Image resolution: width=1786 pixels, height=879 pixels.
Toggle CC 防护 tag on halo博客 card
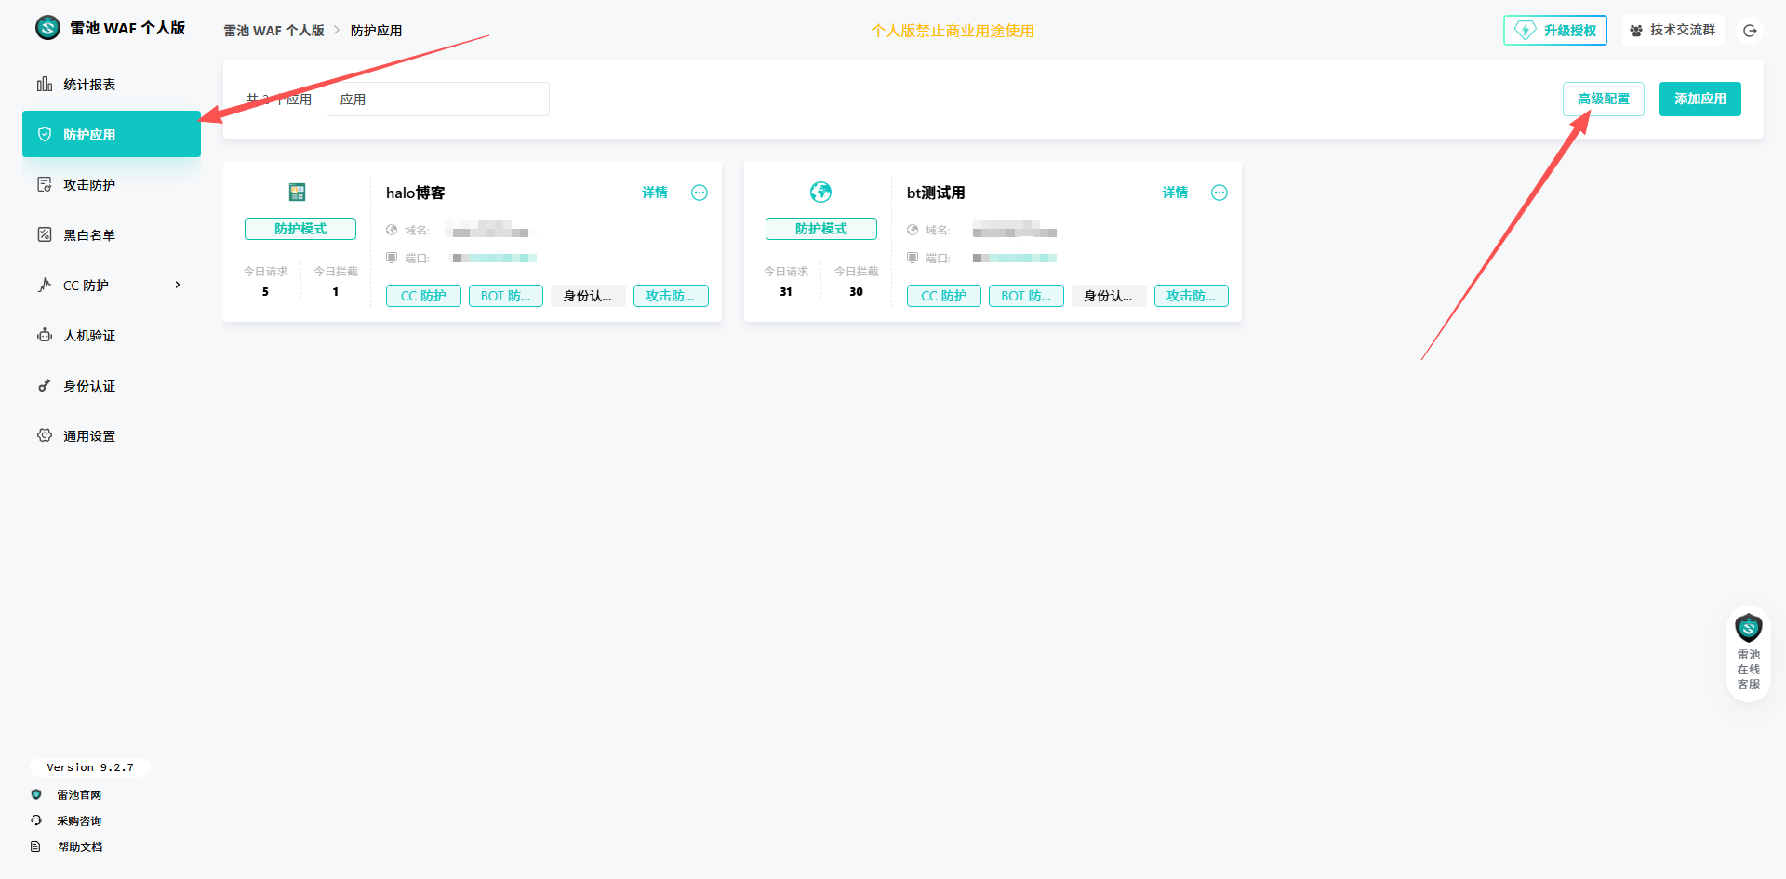[x=423, y=296]
